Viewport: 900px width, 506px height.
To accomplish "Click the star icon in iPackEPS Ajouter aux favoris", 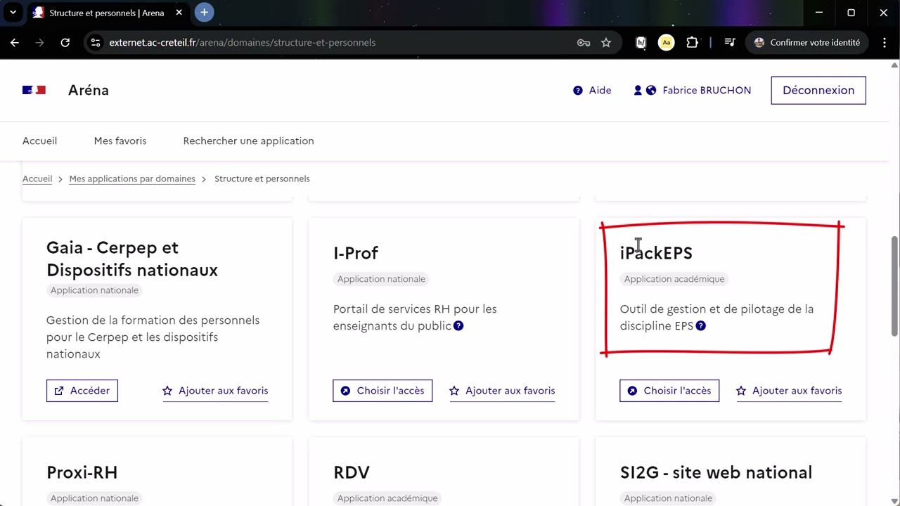I will [x=741, y=391].
